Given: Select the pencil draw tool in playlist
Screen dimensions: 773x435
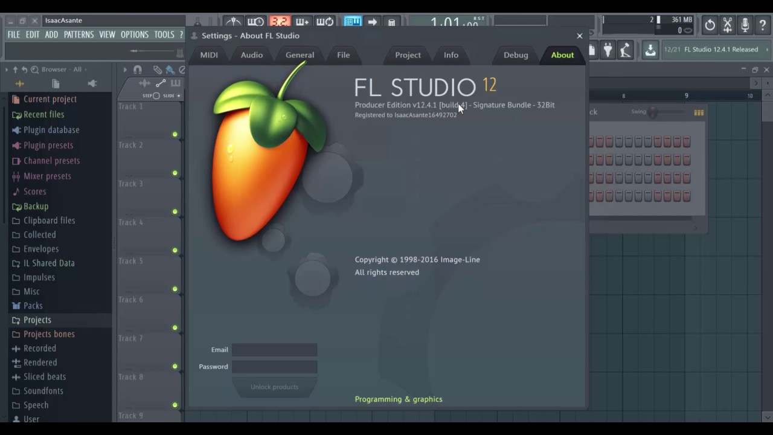Looking at the screenshot, I should (158, 69).
